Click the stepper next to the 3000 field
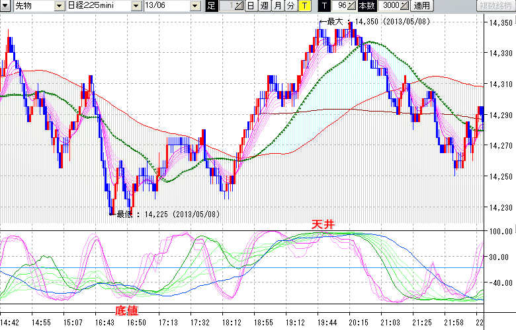Viewport: 516px width, 330px height. [x=405, y=6]
